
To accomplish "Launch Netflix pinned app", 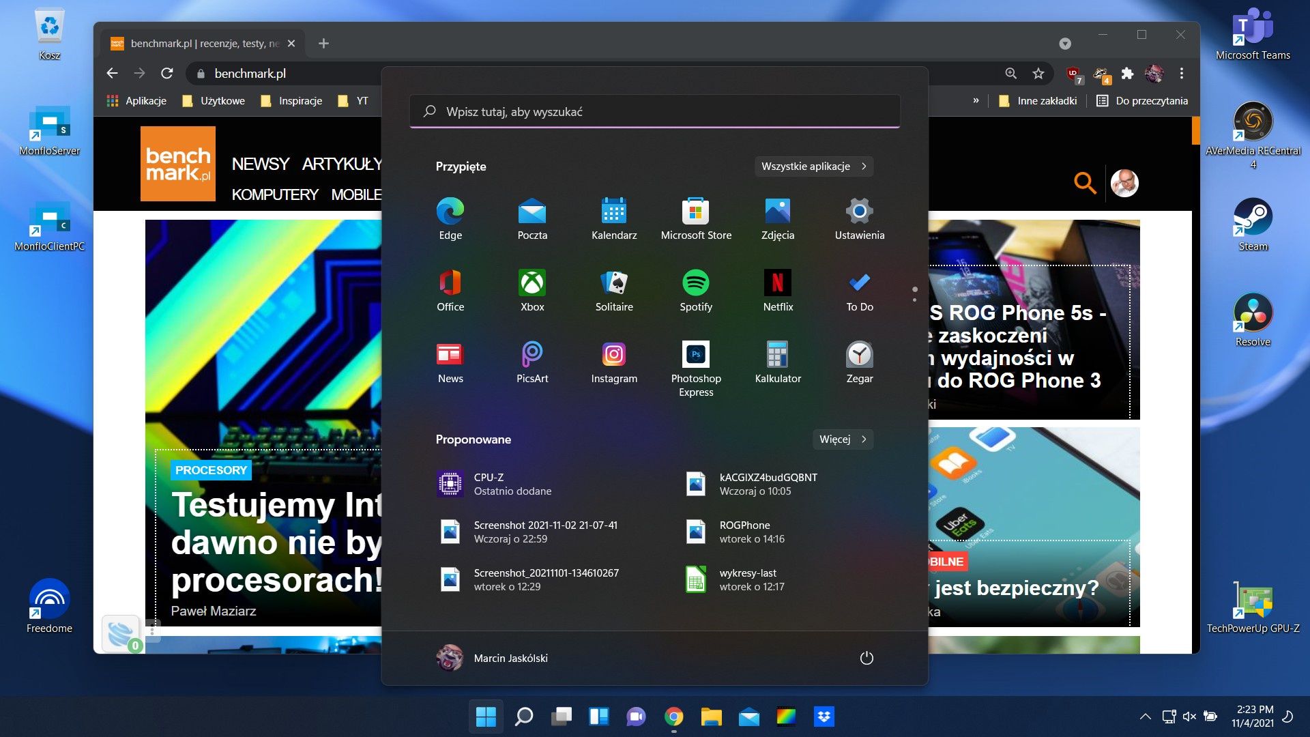I will (x=778, y=290).
